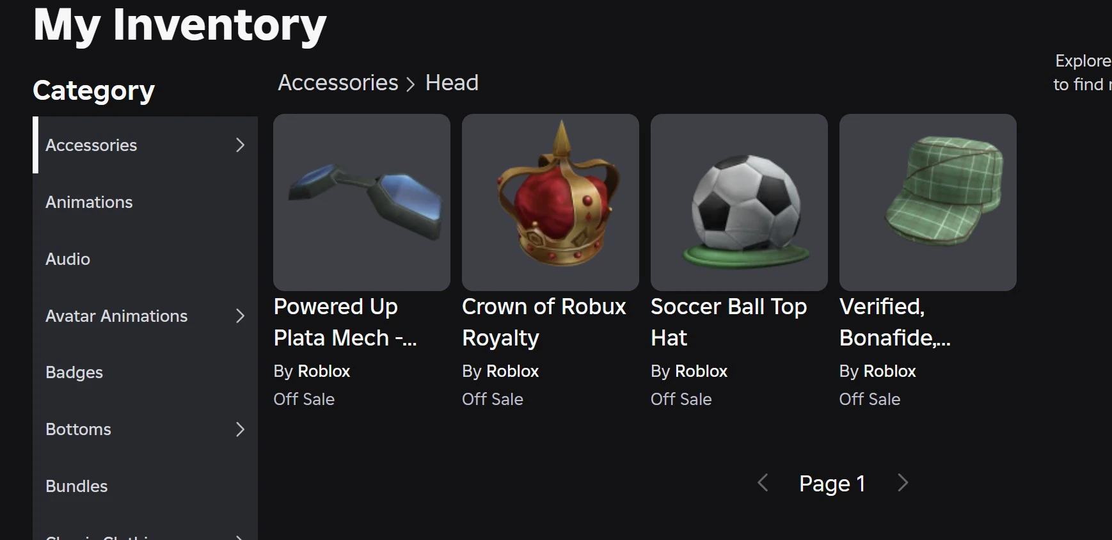Open the Badges category
This screenshot has width=1112, height=540.
point(74,372)
